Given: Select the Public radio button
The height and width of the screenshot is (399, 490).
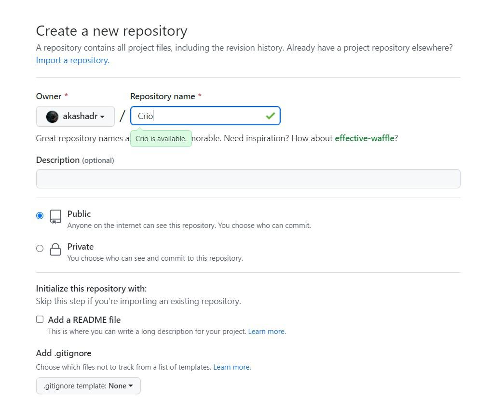Looking at the screenshot, I should (x=40, y=215).
